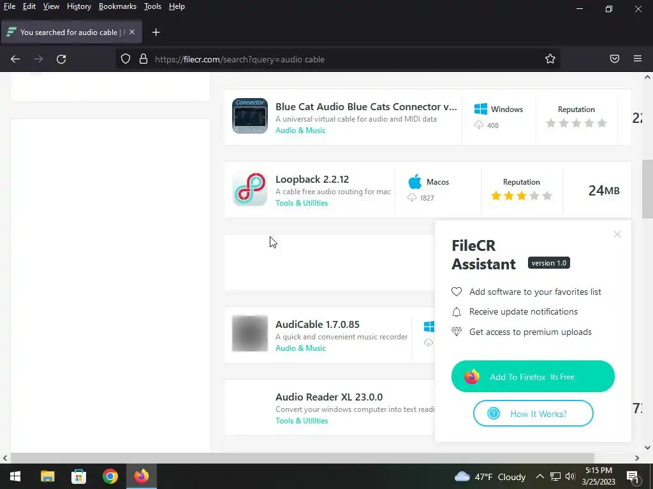The width and height of the screenshot is (653, 489).
Task: Click the horizontal scrollbar thumb
Action: [302, 458]
